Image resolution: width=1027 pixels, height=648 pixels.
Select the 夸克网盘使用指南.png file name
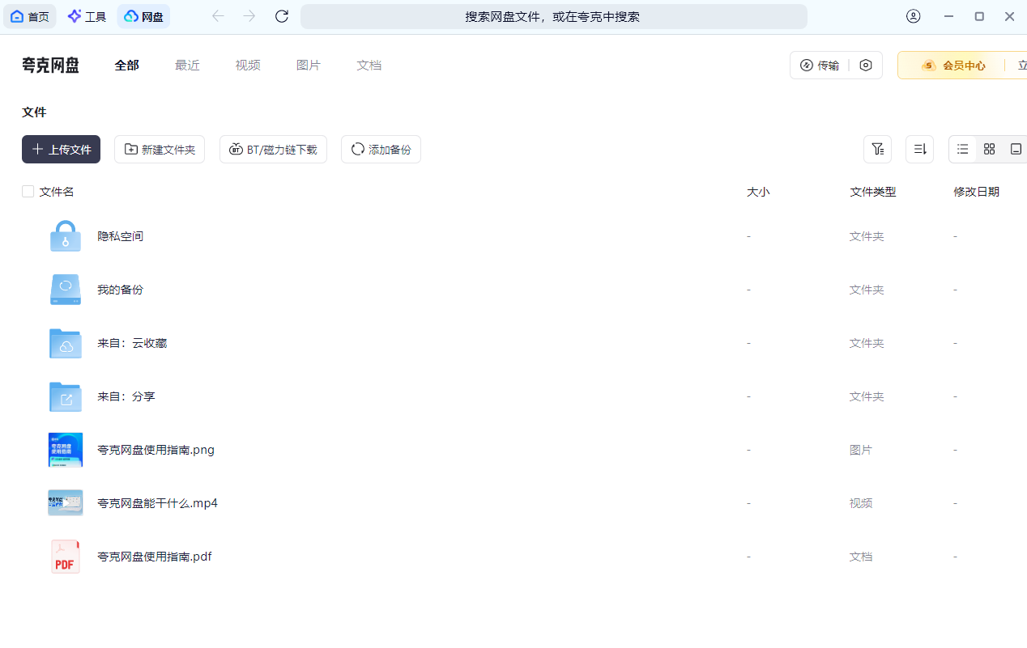[156, 450]
